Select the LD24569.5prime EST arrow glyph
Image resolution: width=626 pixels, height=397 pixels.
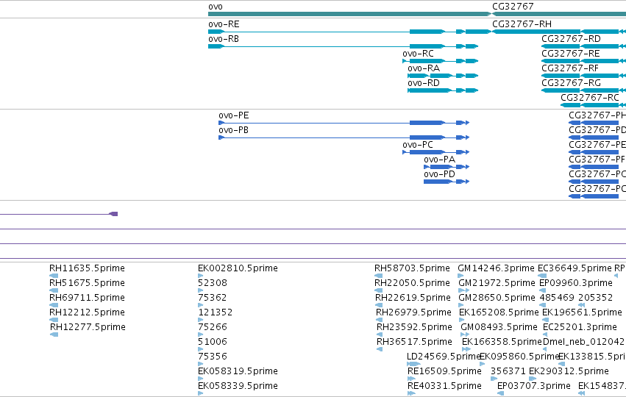413,364
